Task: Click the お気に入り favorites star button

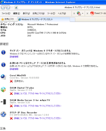Action: click(x=7, y=19)
